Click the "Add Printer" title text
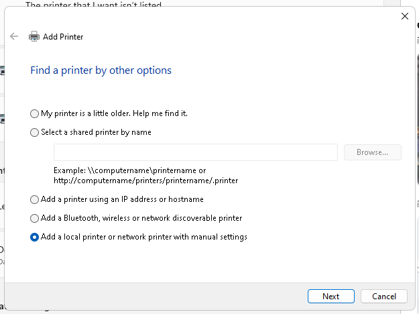 click(x=63, y=37)
